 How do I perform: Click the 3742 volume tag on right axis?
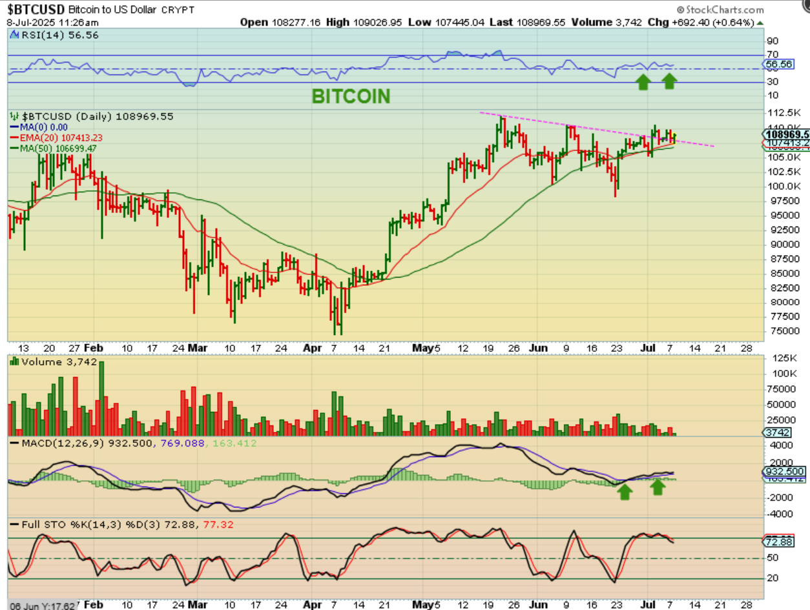775,432
